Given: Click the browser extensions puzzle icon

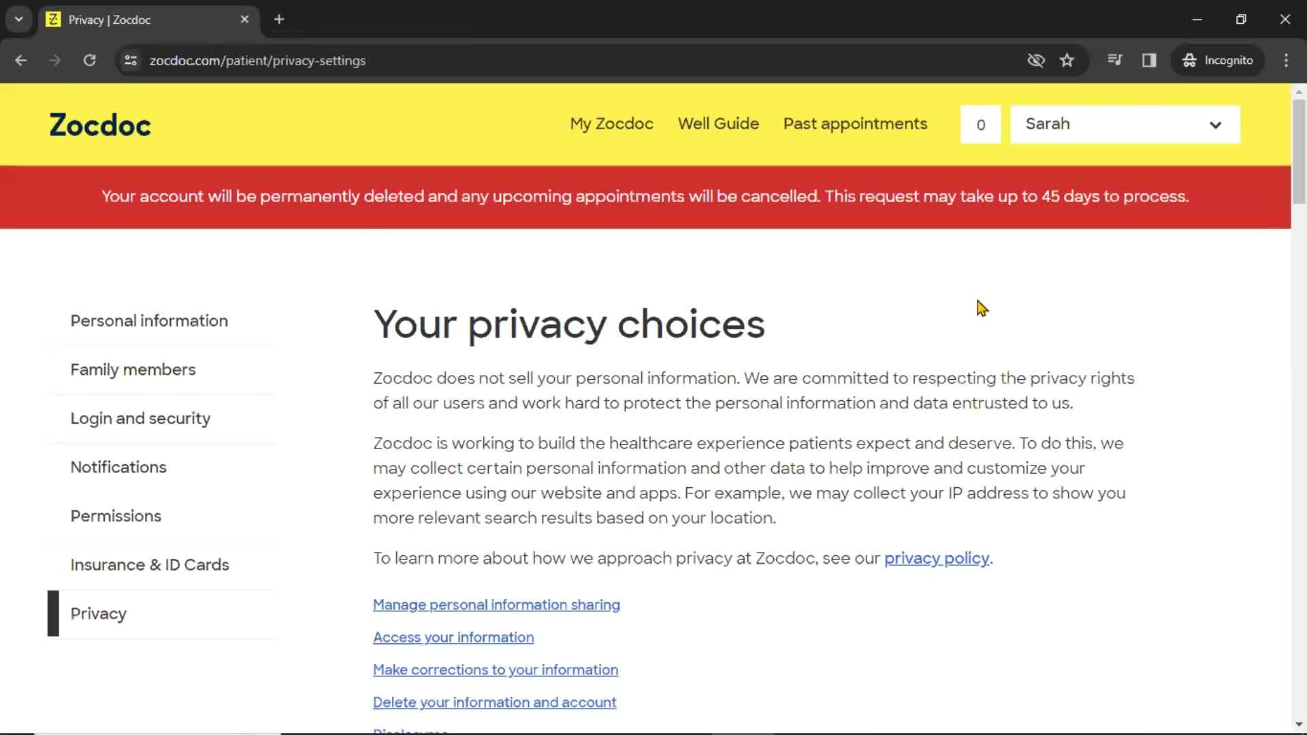Looking at the screenshot, I should click(x=1116, y=60).
